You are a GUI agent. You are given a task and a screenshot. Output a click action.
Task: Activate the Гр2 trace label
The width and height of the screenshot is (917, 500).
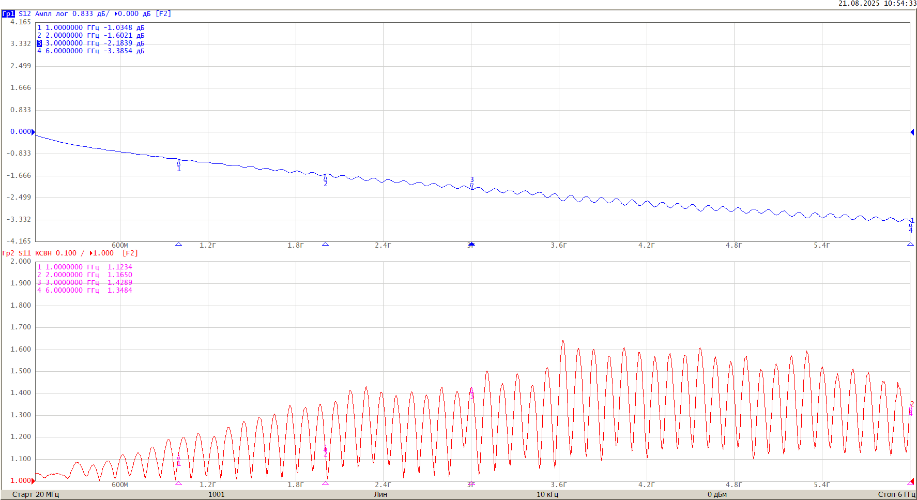tap(8, 253)
